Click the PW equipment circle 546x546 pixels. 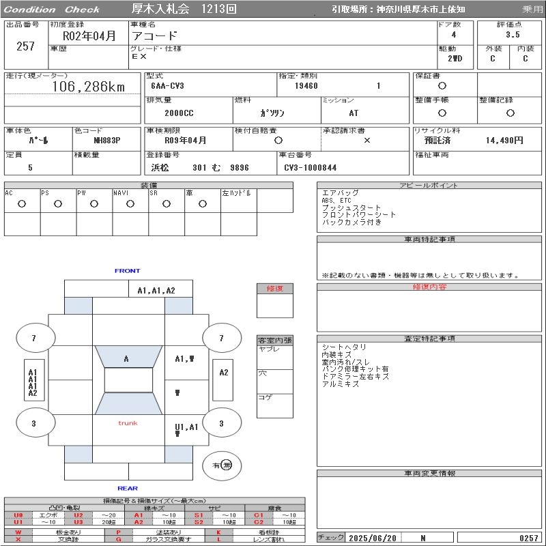[x=94, y=203]
